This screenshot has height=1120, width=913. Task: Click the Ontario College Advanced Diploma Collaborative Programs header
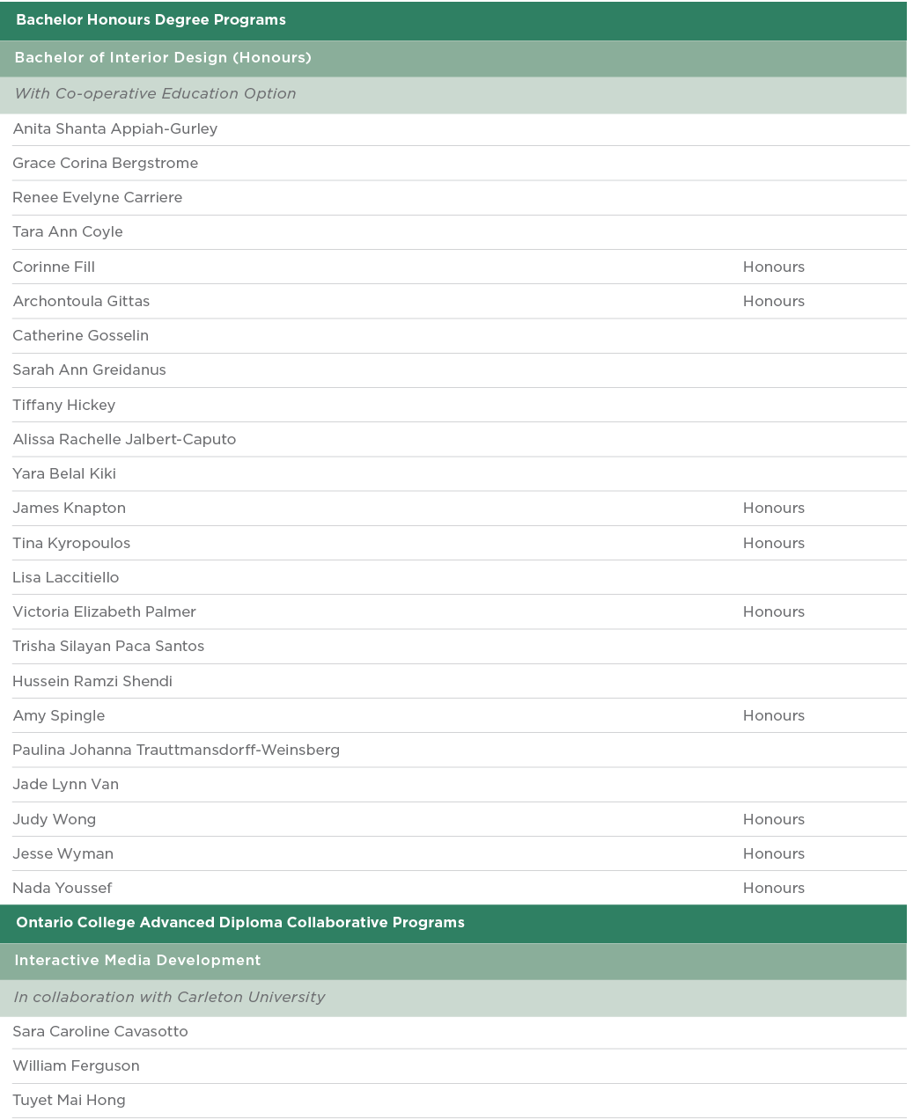(240, 922)
